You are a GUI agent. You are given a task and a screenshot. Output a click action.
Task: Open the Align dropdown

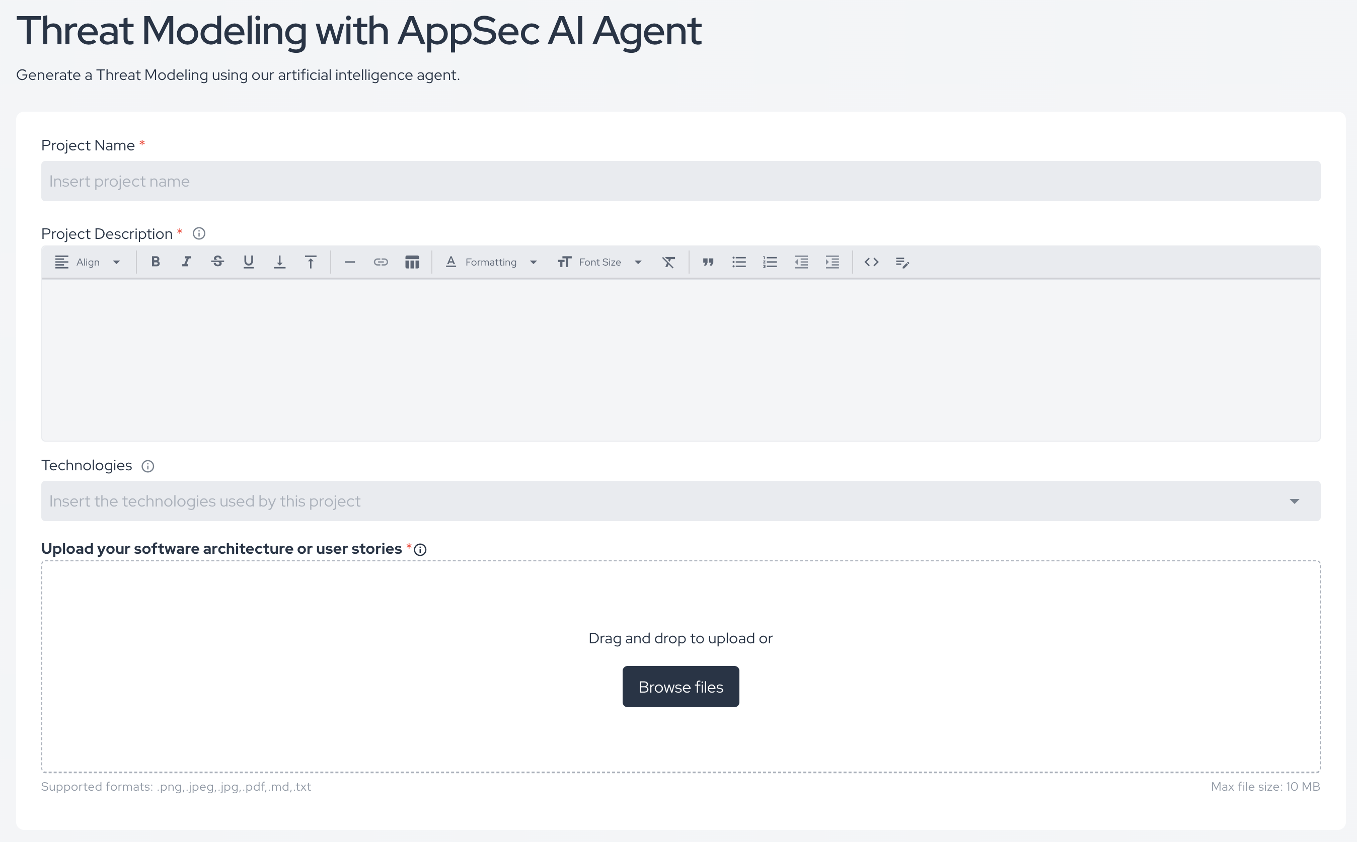tap(88, 262)
